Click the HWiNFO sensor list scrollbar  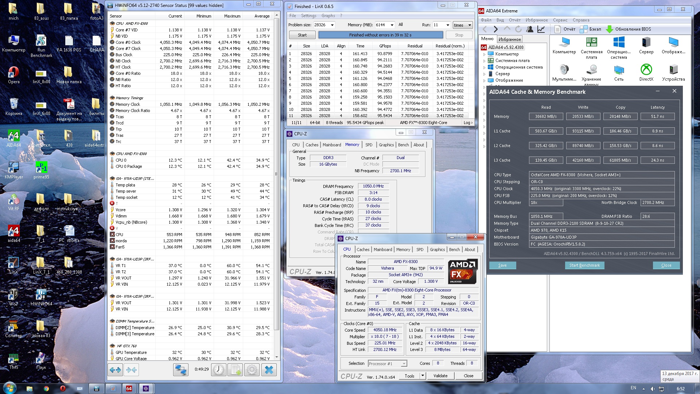pos(277,174)
